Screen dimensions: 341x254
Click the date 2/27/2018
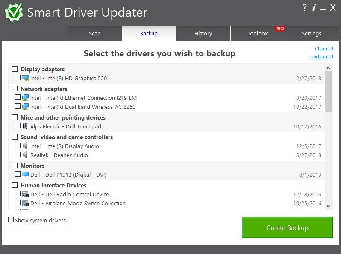[x=309, y=79]
